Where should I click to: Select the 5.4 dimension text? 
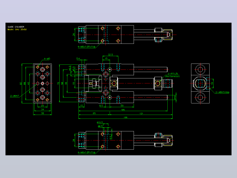tap(78, 58)
